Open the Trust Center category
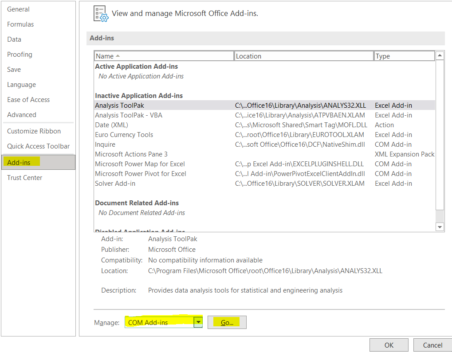This screenshot has height=352, width=452. (x=24, y=177)
